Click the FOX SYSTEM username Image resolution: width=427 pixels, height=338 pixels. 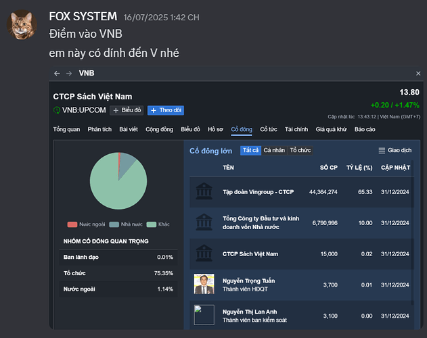(x=83, y=17)
